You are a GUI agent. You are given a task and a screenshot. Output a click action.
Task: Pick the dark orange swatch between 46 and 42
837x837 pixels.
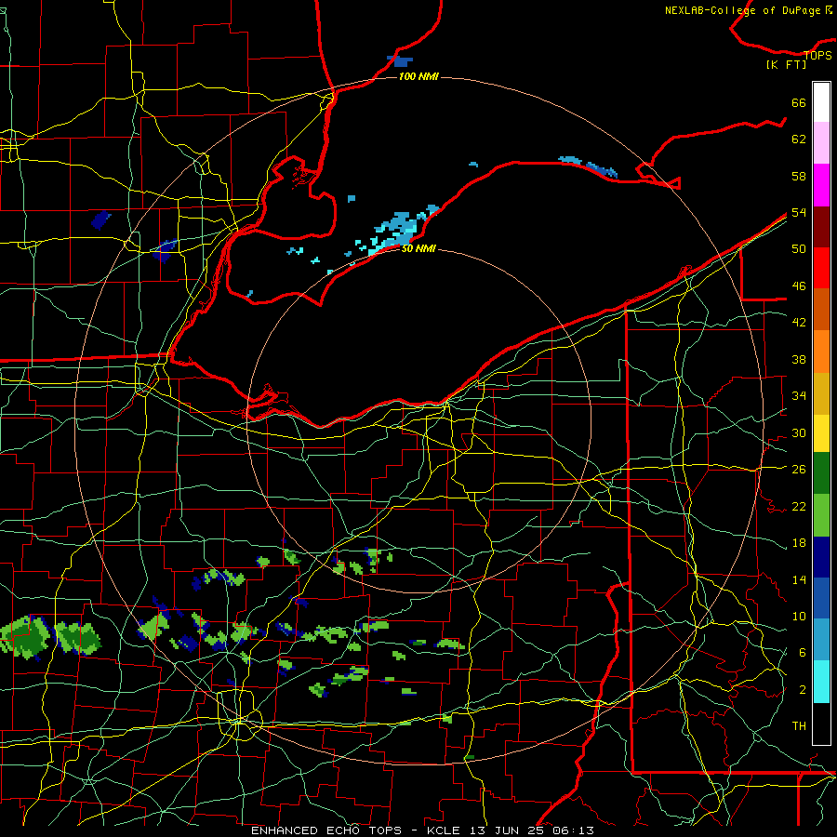click(x=821, y=309)
